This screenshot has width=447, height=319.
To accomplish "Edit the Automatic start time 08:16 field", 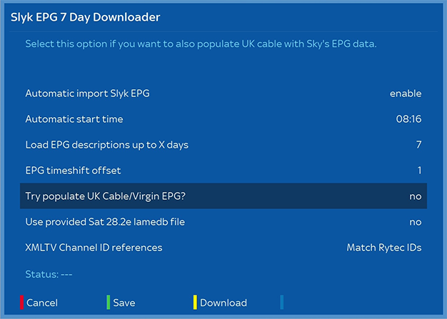I will point(408,119).
